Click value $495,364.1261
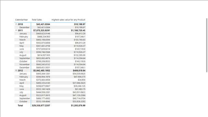This screenshot has height=117, width=208. coord(43,74)
